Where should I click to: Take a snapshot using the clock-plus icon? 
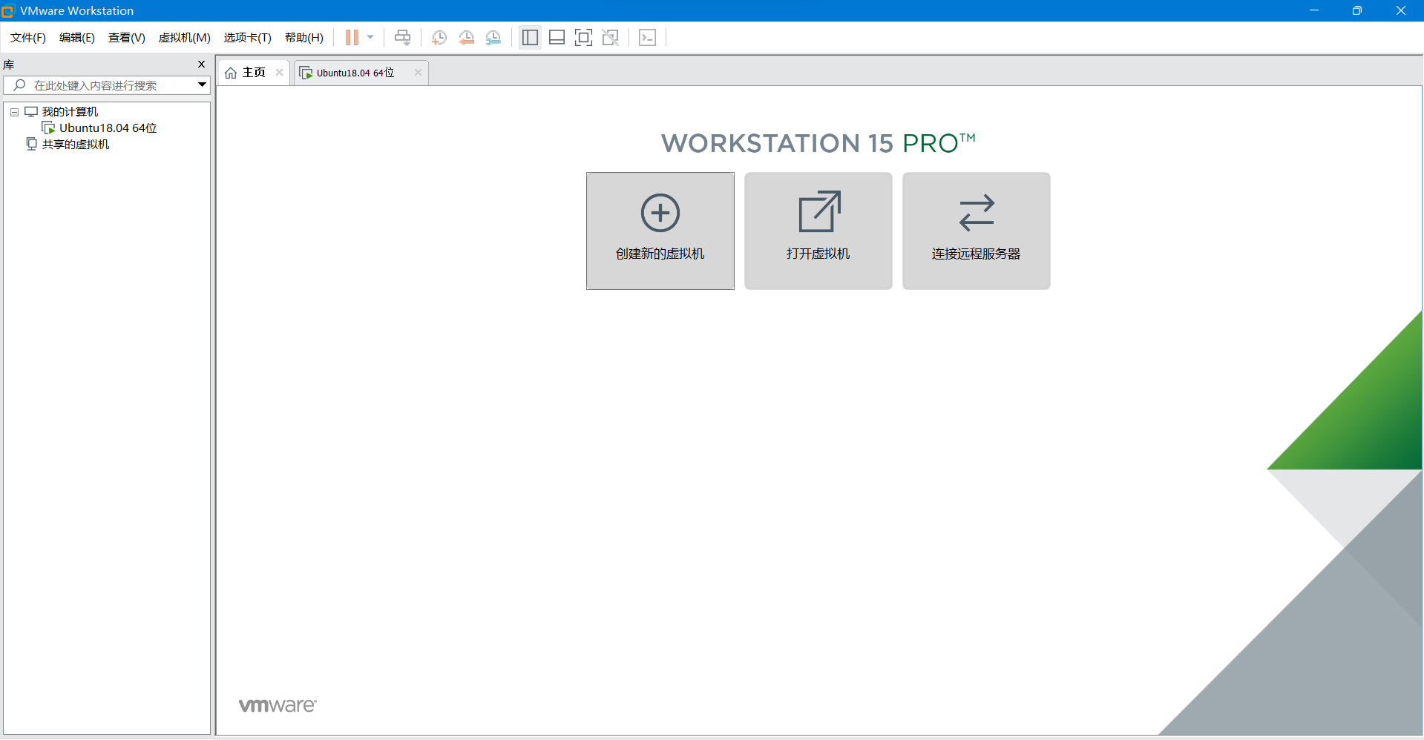pyautogui.click(x=439, y=38)
